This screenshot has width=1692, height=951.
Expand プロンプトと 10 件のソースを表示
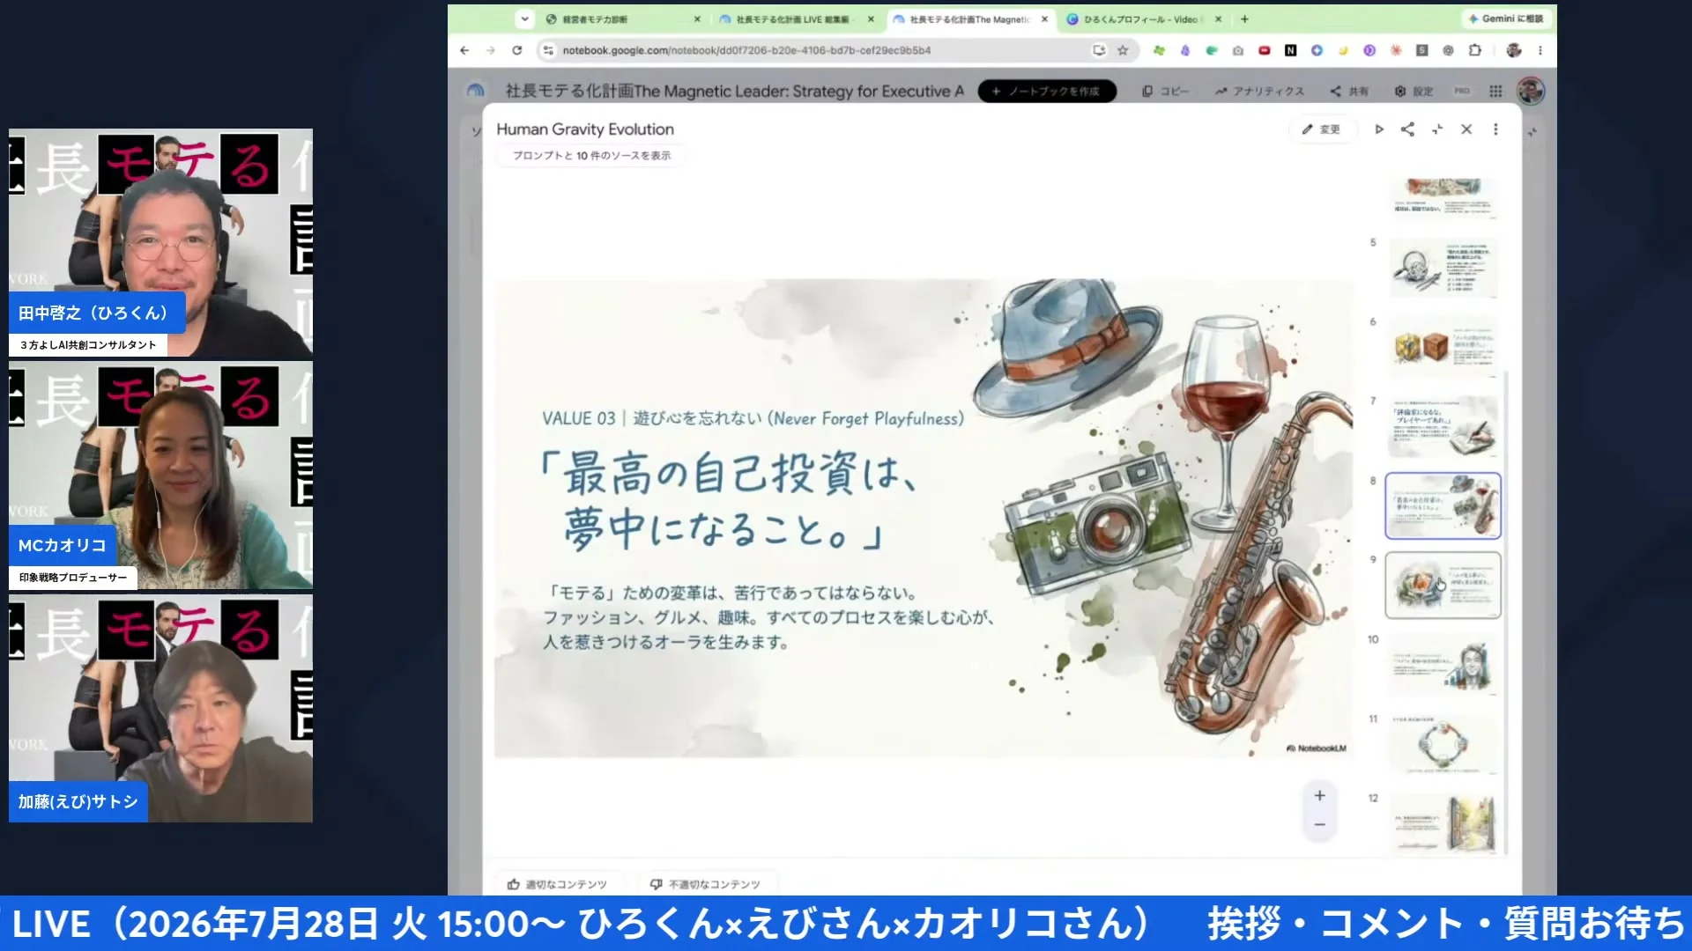(x=590, y=155)
